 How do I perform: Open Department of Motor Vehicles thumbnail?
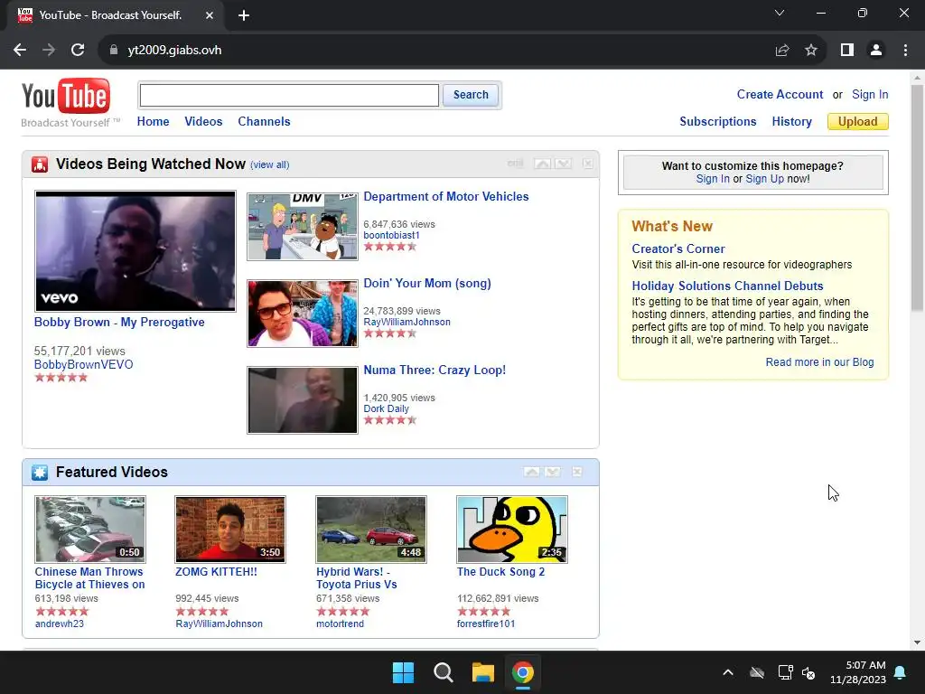click(x=303, y=227)
